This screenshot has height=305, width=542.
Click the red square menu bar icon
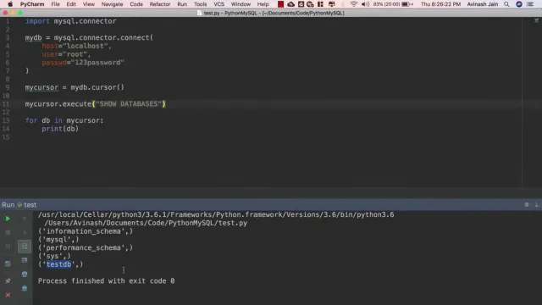[280, 4]
